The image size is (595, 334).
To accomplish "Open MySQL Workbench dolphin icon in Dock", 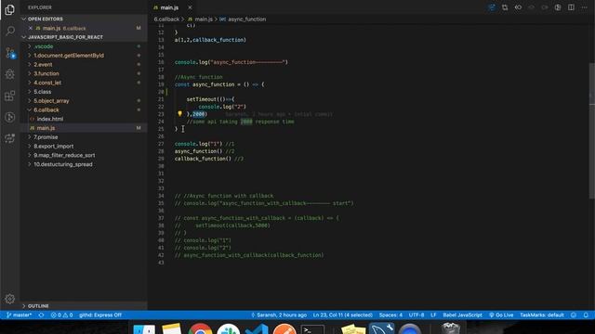I will tap(381, 328).
